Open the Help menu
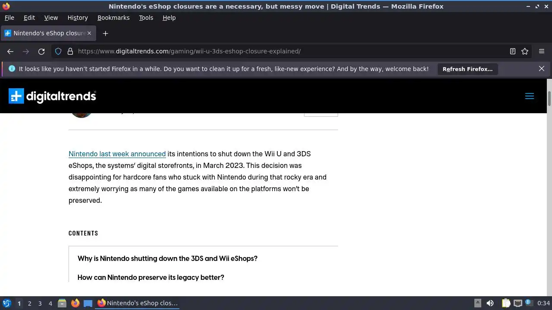 click(169, 18)
